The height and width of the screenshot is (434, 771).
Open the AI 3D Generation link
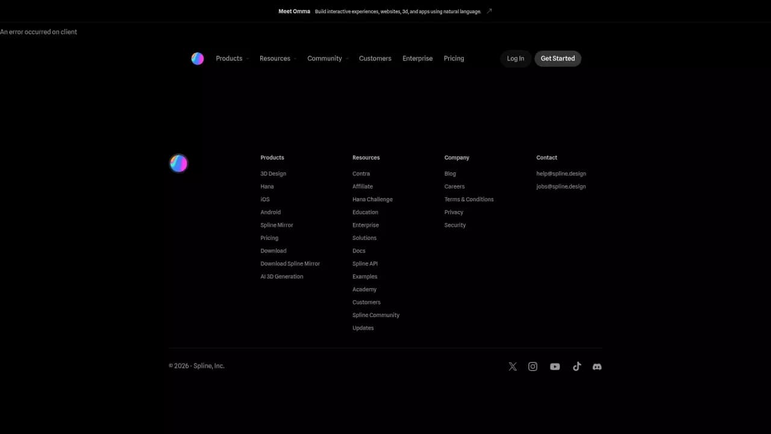282,277
